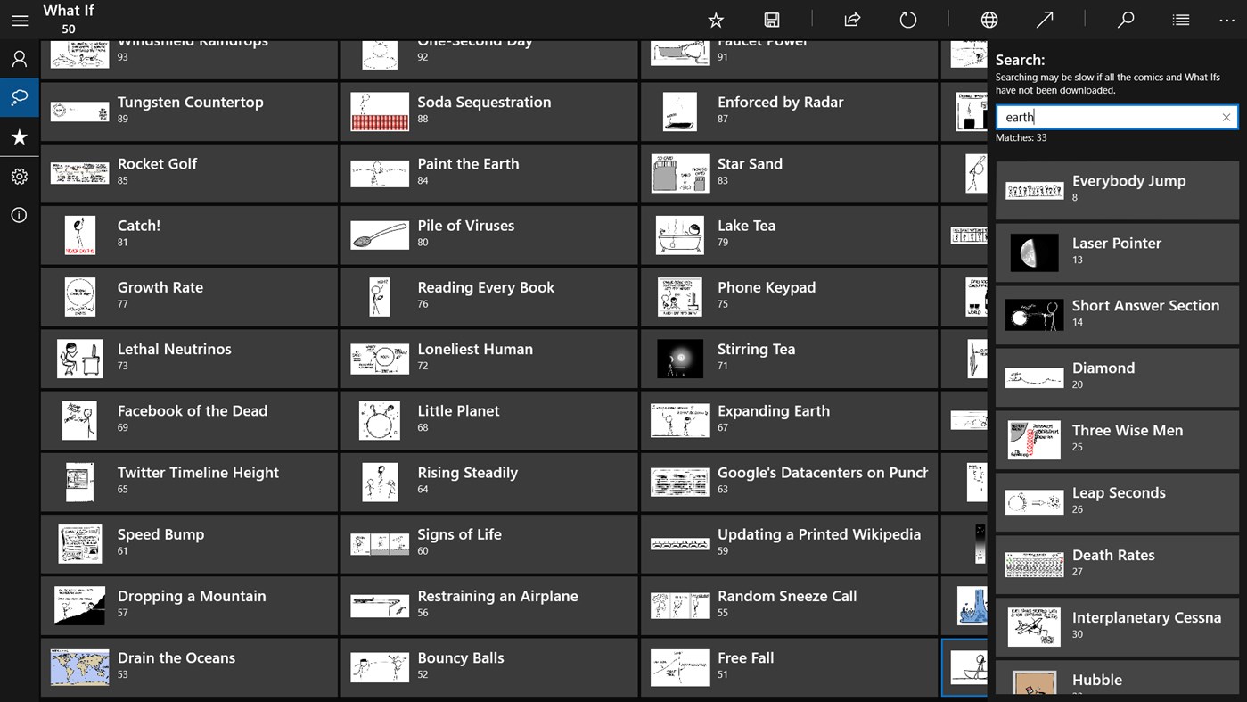Open the Everybody Jump search result
This screenshot has width=1247, height=702.
pyautogui.click(x=1117, y=189)
